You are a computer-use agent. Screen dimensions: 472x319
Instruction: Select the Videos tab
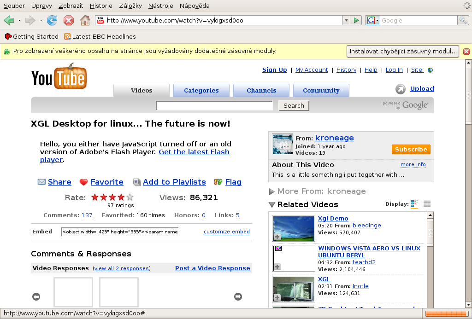142,91
